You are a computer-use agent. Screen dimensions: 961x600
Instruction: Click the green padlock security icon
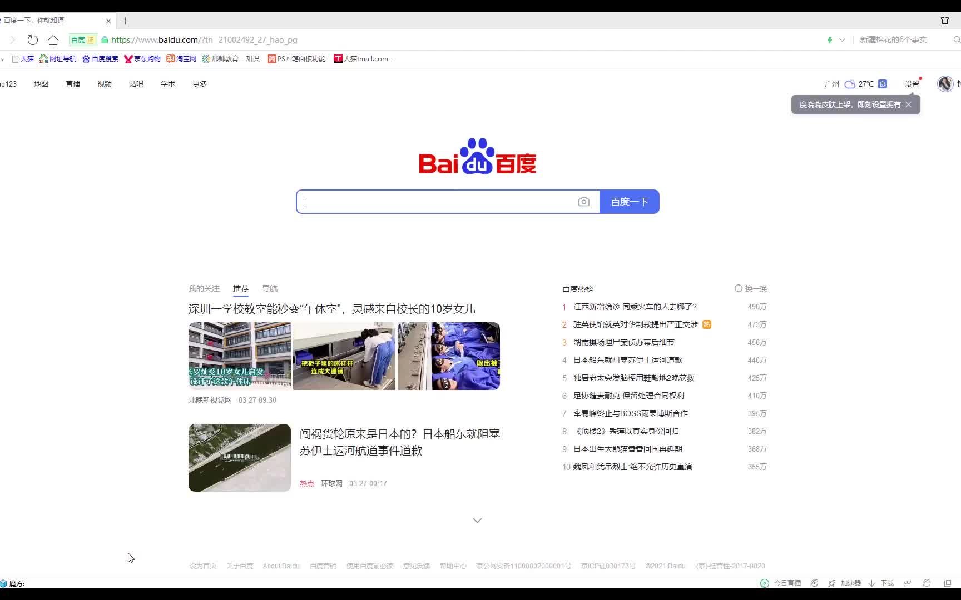(105, 40)
